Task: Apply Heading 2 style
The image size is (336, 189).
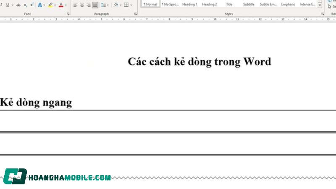Action: point(209,4)
